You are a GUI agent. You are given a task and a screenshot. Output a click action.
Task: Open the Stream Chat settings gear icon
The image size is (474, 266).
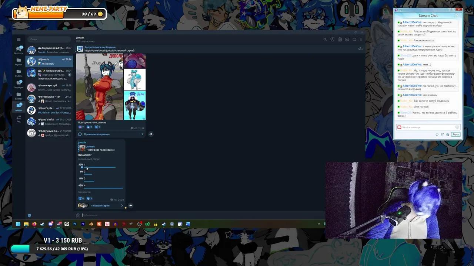[448, 135]
